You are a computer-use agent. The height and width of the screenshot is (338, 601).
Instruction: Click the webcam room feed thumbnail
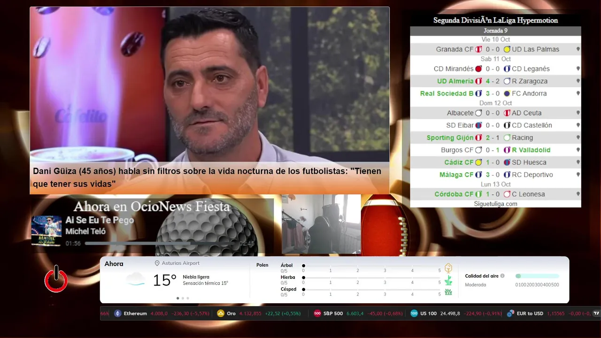[x=321, y=224]
